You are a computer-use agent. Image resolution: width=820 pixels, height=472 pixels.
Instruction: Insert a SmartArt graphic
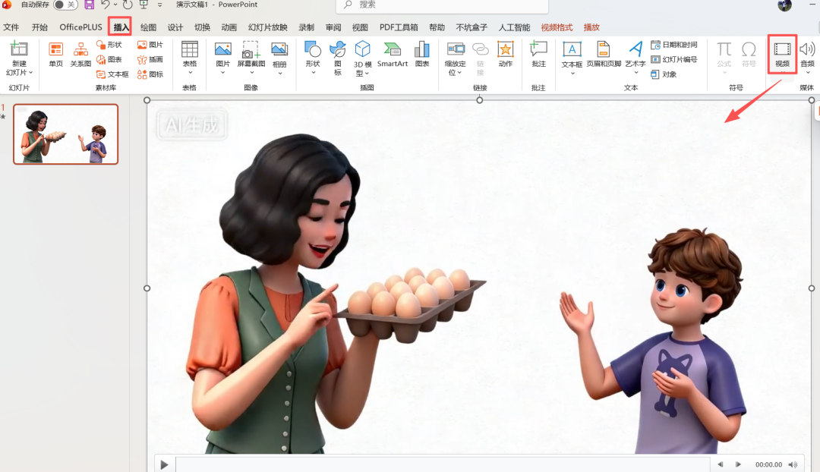[393, 52]
